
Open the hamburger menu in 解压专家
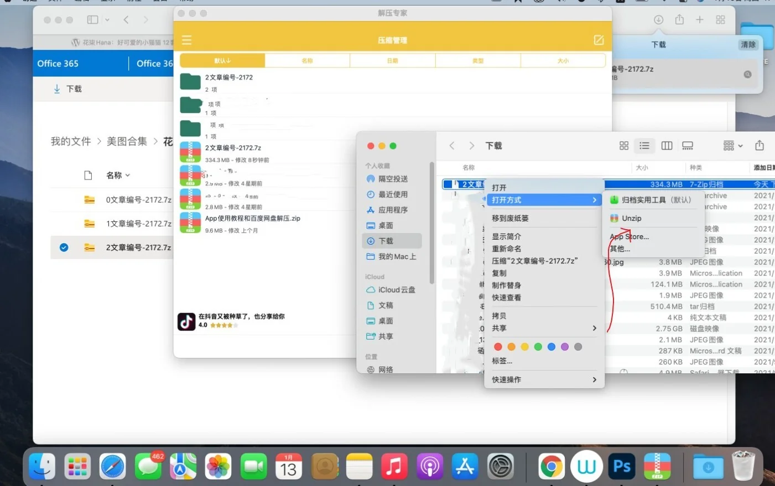click(186, 40)
